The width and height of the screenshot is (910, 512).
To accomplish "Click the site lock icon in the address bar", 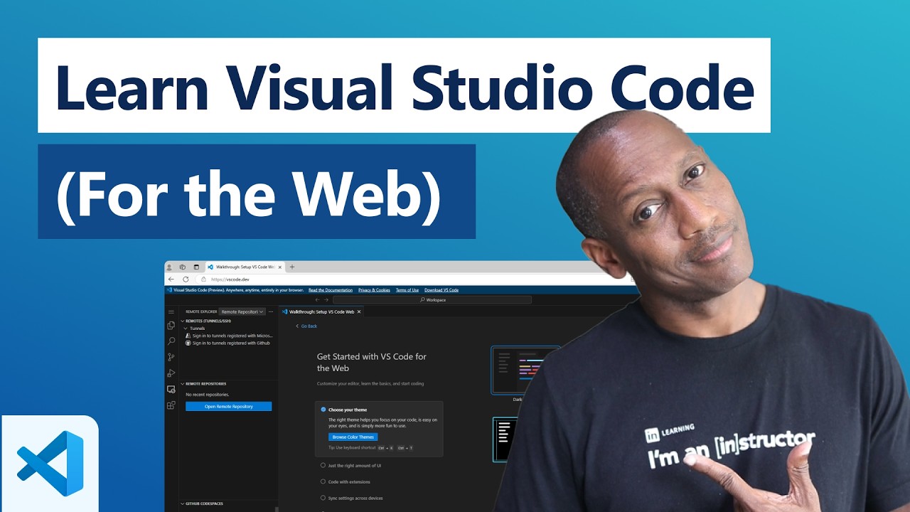I will (203, 279).
